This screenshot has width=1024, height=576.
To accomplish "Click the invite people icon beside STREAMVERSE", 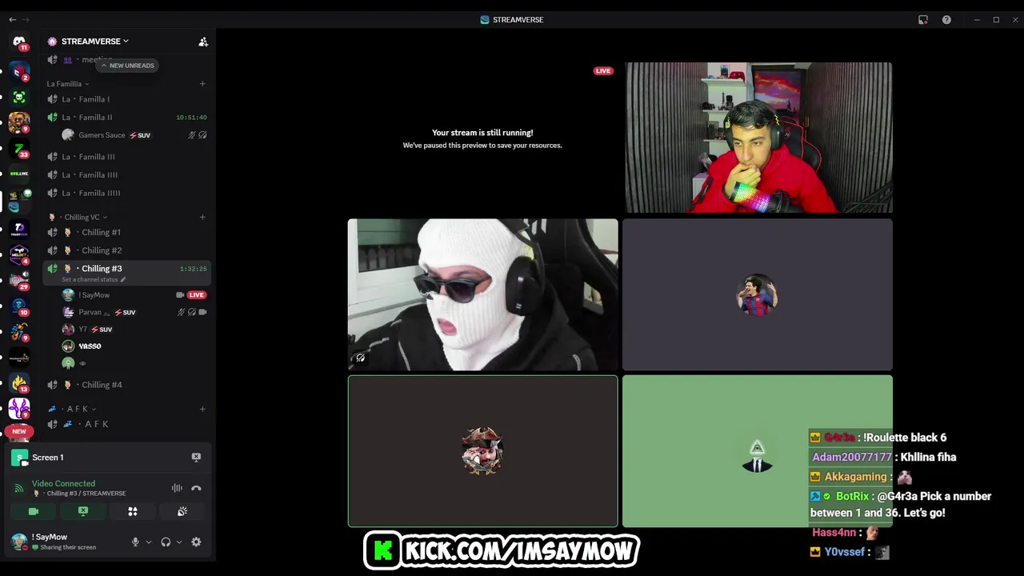I will [203, 42].
